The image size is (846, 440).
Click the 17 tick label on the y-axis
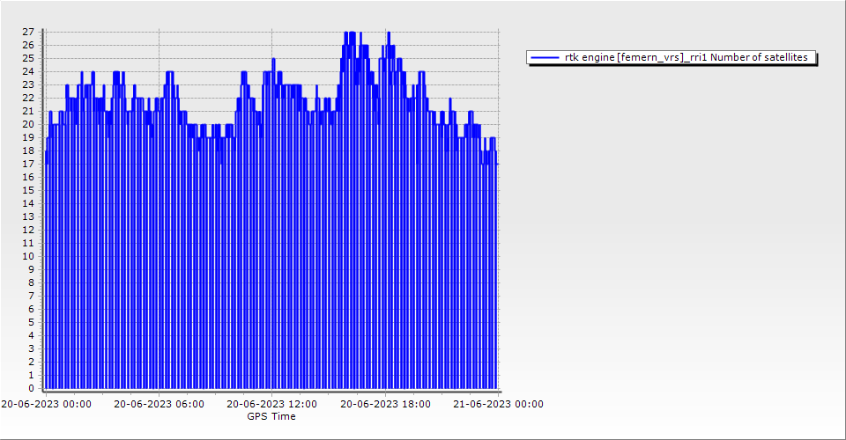coord(28,164)
